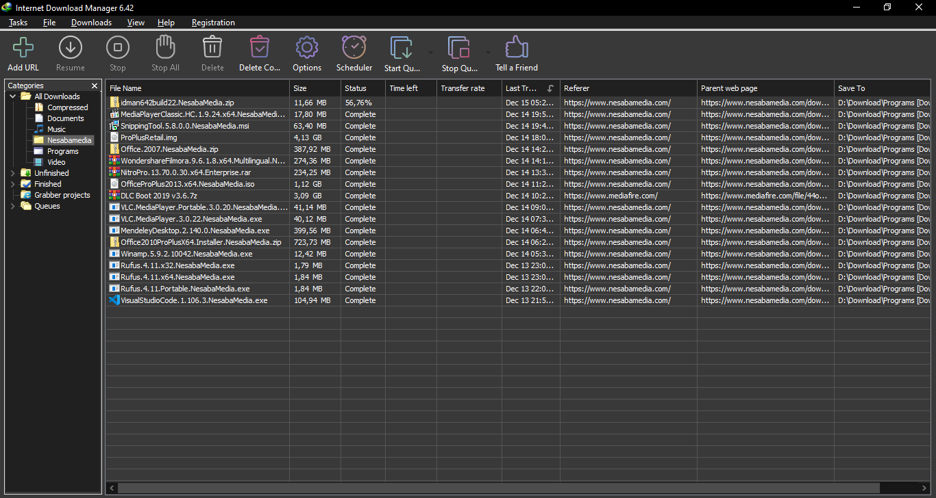
Task: Collapse the All Downloads tree node
Action: 13,96
